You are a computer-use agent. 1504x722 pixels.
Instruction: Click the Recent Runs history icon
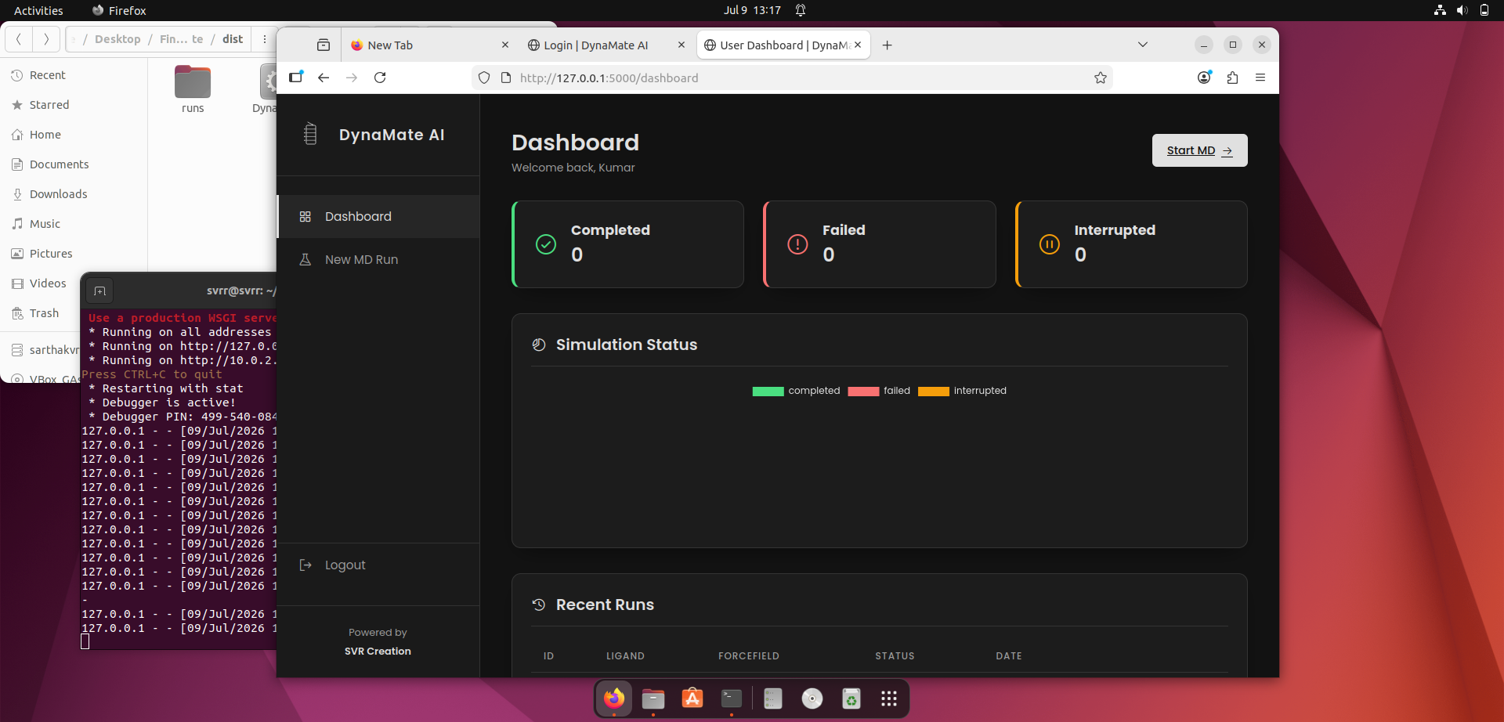pyautogui.click(x=539, y=605)
